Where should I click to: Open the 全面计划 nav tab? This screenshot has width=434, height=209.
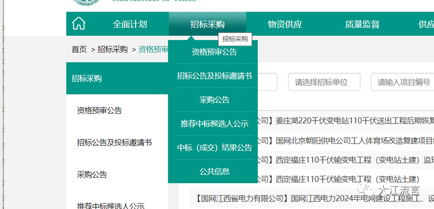tap(130, 24)
